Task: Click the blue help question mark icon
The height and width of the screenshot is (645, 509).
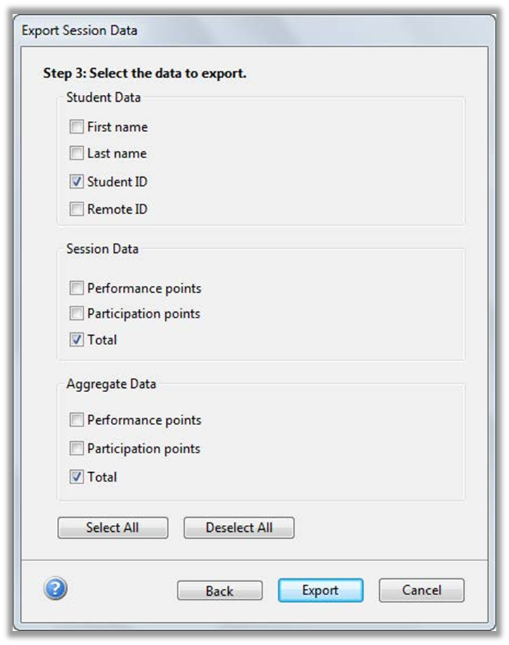Action: pos(55,589)
